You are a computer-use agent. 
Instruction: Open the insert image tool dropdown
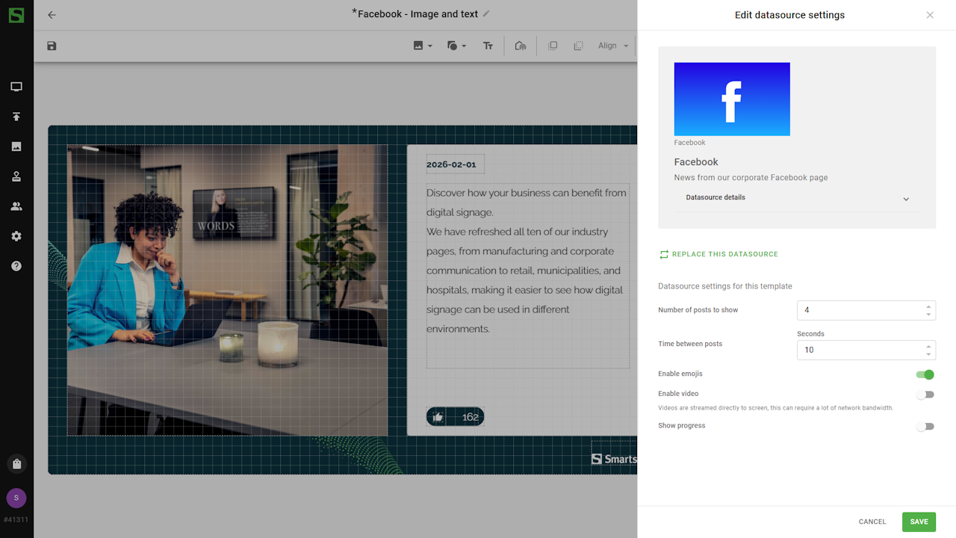coord(422,46)
